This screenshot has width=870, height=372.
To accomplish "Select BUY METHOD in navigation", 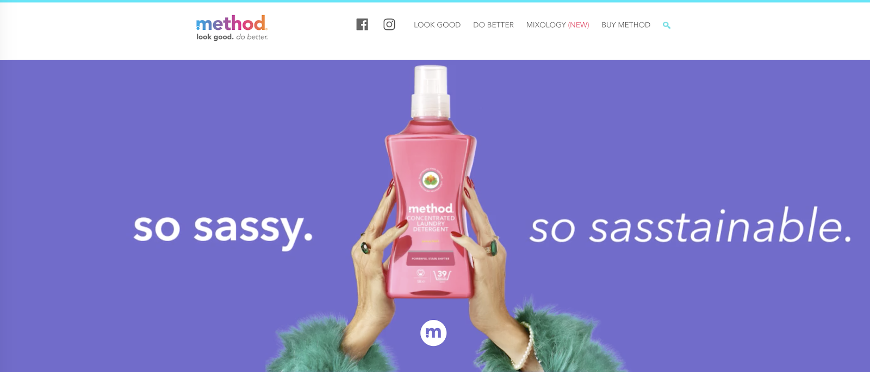I will [626, 25].
